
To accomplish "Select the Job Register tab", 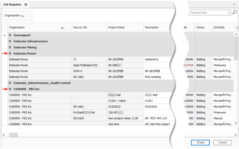I will pos(12,5).
